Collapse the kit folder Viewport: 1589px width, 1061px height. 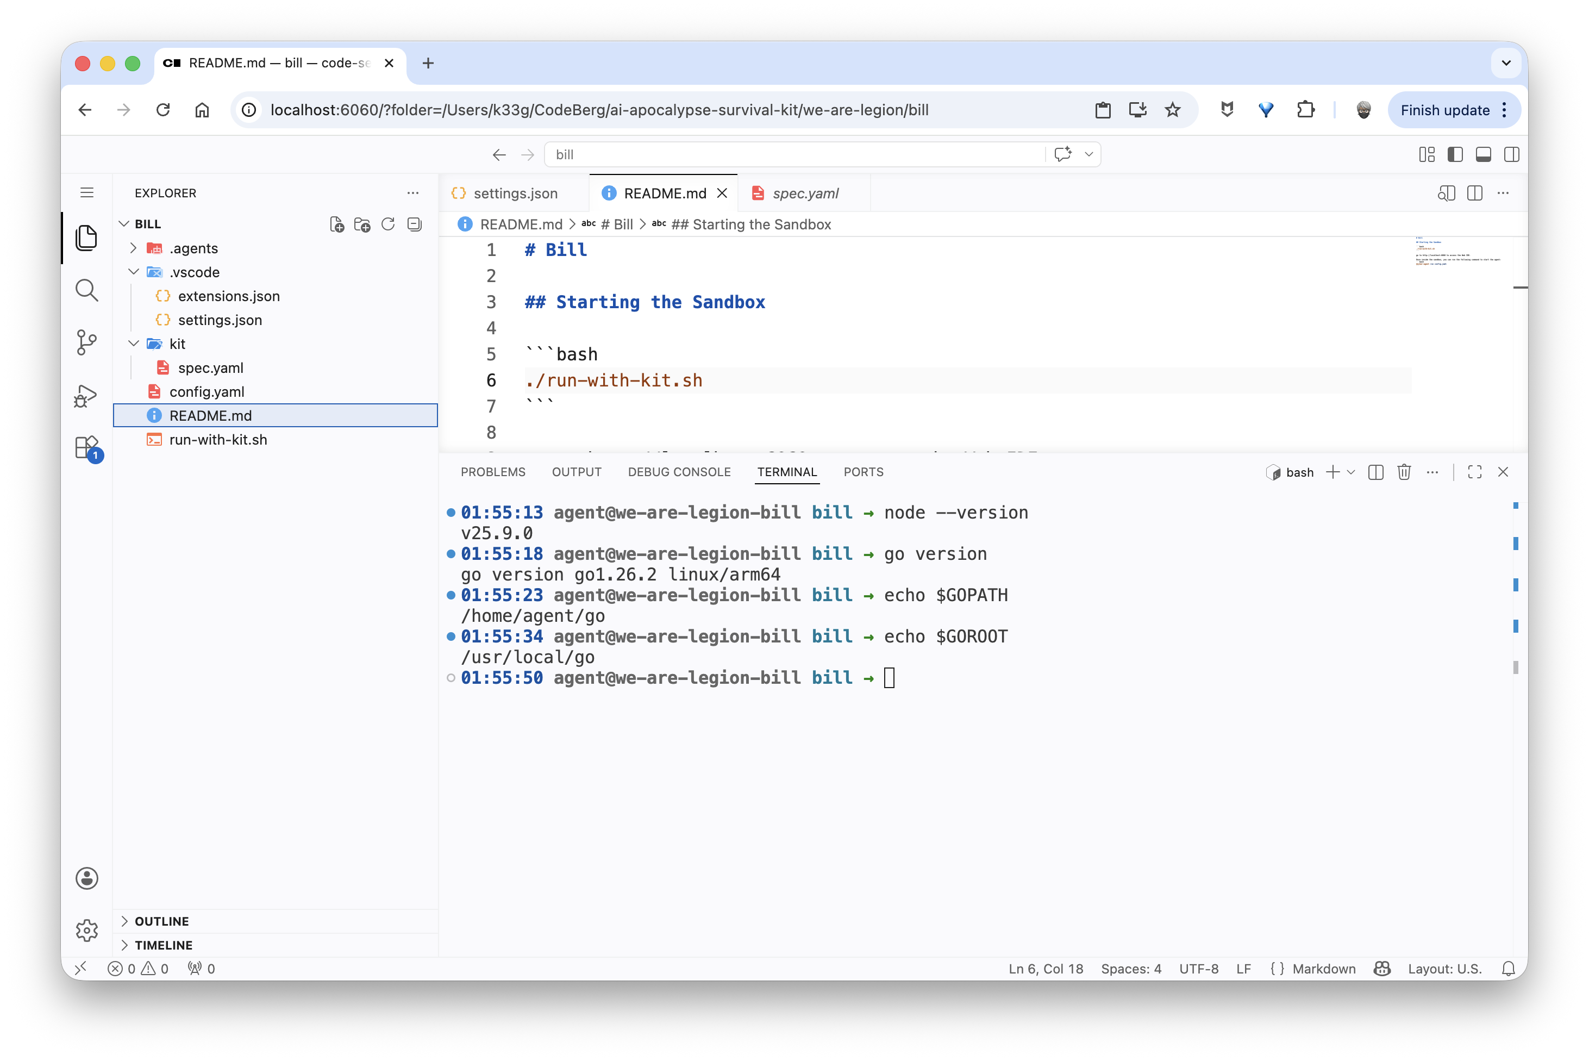tap(134, 344)
